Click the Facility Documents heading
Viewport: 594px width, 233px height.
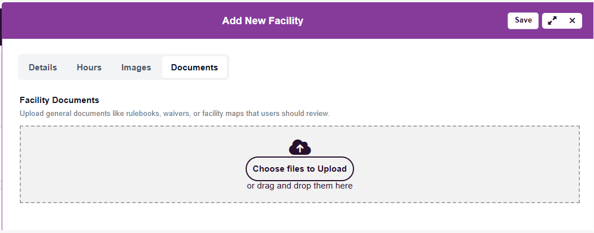[x=59, y=100]
